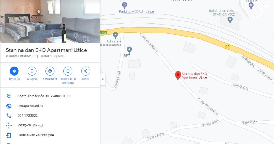Open ekoapartmani.rs website link
Screen dimensions: 274x147
click(x=30, y=106)
